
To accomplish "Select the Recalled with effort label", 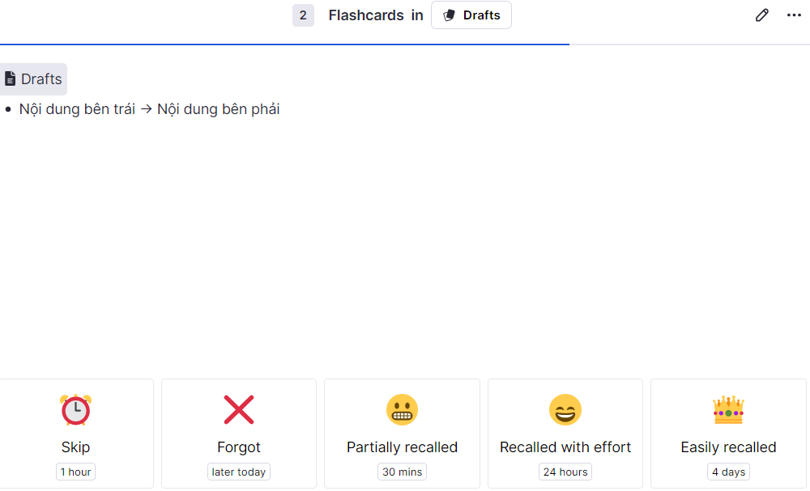I will [x=565, y=447].
